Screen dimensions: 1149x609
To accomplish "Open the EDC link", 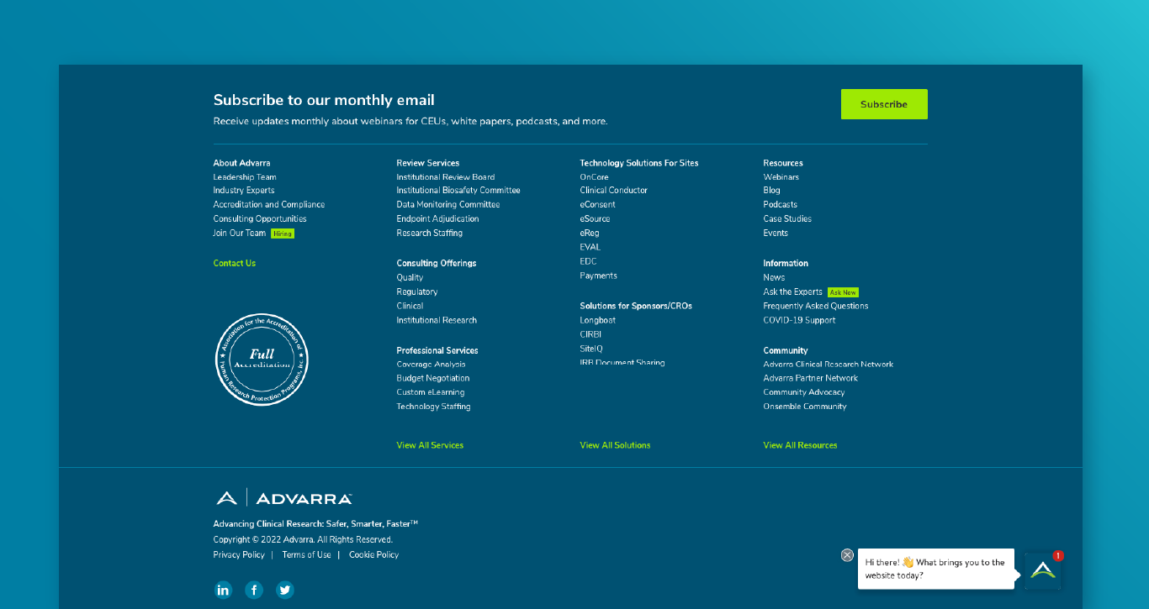I will pos(588,262).
